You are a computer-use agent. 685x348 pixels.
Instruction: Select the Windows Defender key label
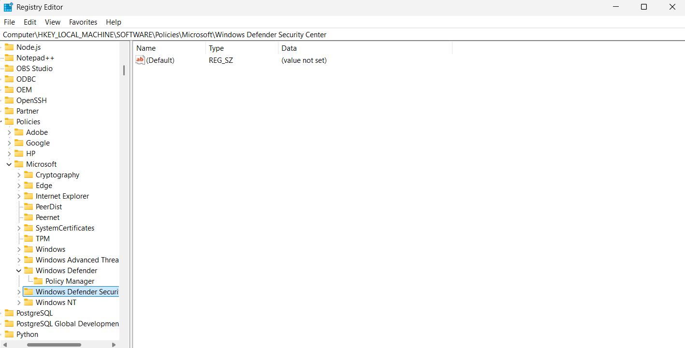[67, 271]
